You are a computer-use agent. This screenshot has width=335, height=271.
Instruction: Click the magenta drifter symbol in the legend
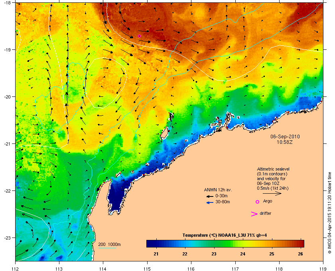(x=254, y=214)
